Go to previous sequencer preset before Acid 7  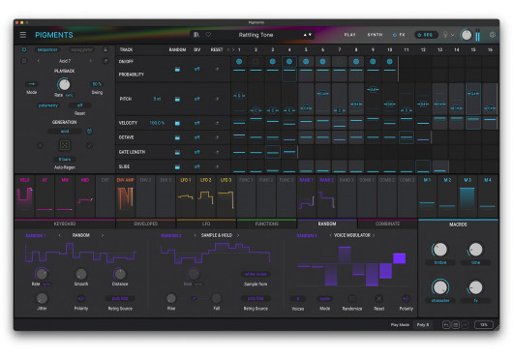click(x=39, y=61)
